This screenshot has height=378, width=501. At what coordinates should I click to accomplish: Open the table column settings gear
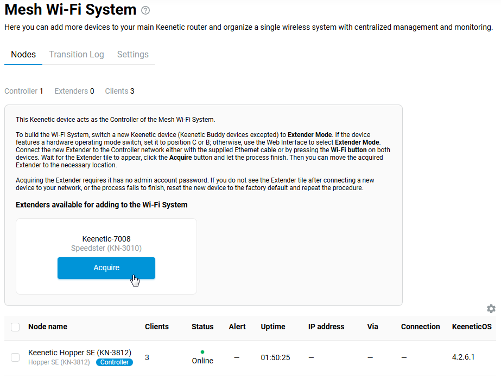(491, 309)
